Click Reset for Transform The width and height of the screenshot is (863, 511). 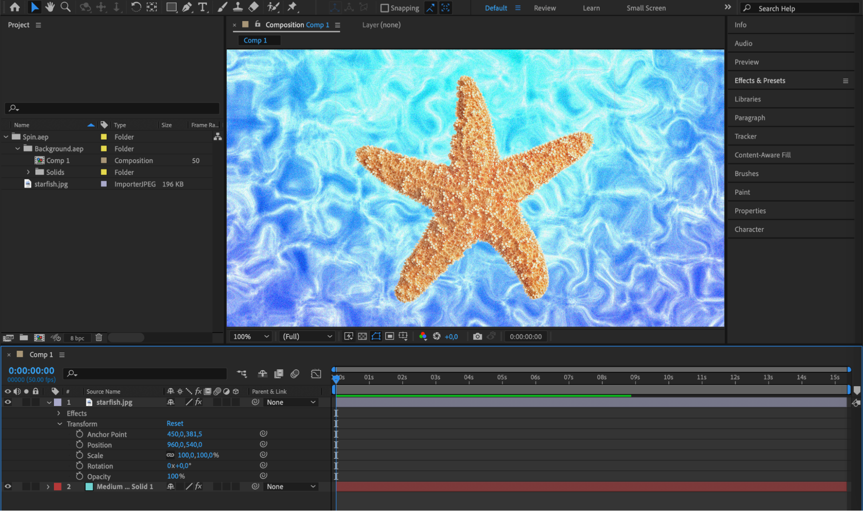[x=175, y=423]
